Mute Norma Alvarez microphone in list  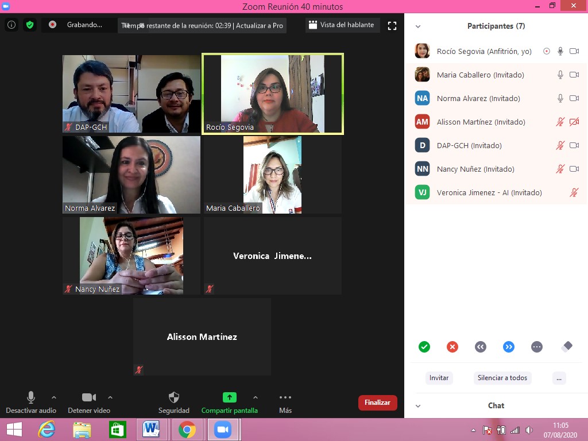coord(560,98)
